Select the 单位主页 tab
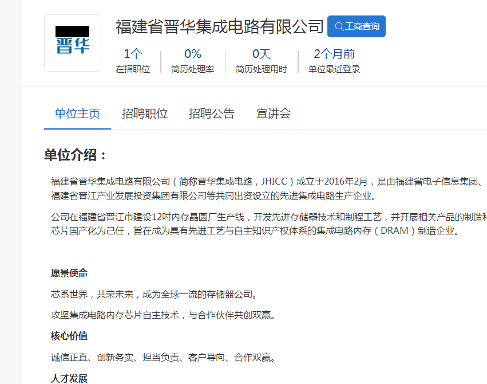The image size is (487, 384). click(x=77, y=113)
